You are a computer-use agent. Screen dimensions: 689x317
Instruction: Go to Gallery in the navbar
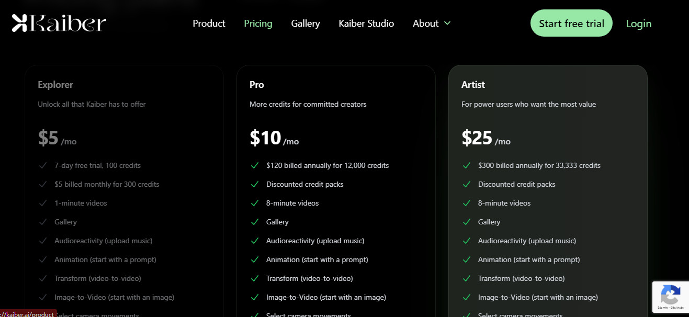pyautogui.click(x=306, y=24)
